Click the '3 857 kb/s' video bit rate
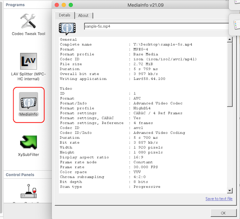 [145, 142]
